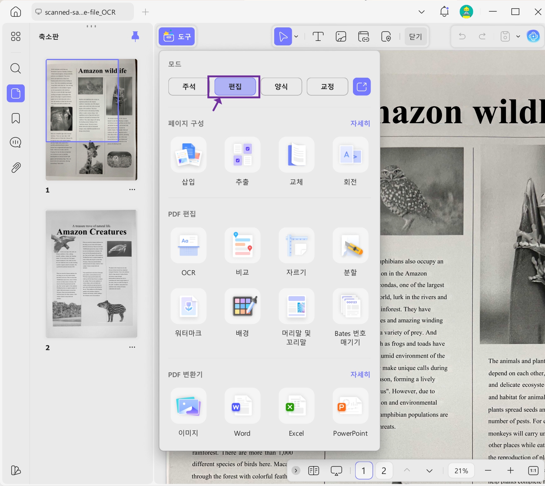Select the Text edit tool
The height and width of the screenshot is (486, 545).
pyautogui.click(x=318, y=36)
